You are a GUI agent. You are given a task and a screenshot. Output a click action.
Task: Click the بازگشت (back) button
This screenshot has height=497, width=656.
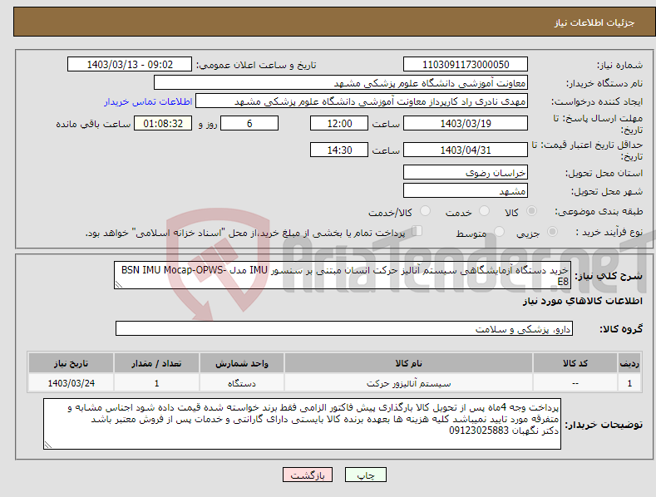(x=308, y=475)
